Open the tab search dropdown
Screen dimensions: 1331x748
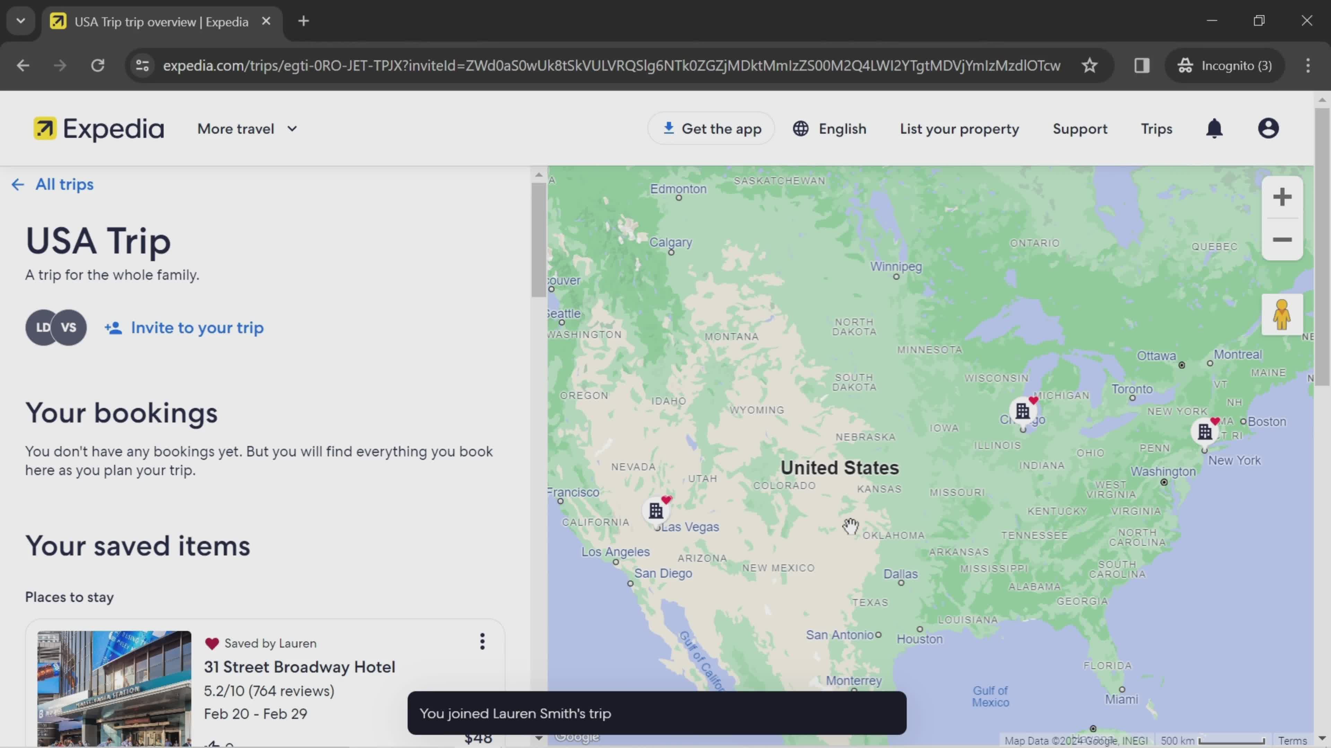pos(21,21)
